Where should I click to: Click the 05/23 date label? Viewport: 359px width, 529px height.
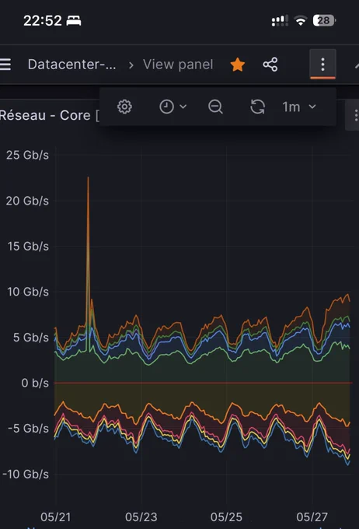tap(141, 517)
